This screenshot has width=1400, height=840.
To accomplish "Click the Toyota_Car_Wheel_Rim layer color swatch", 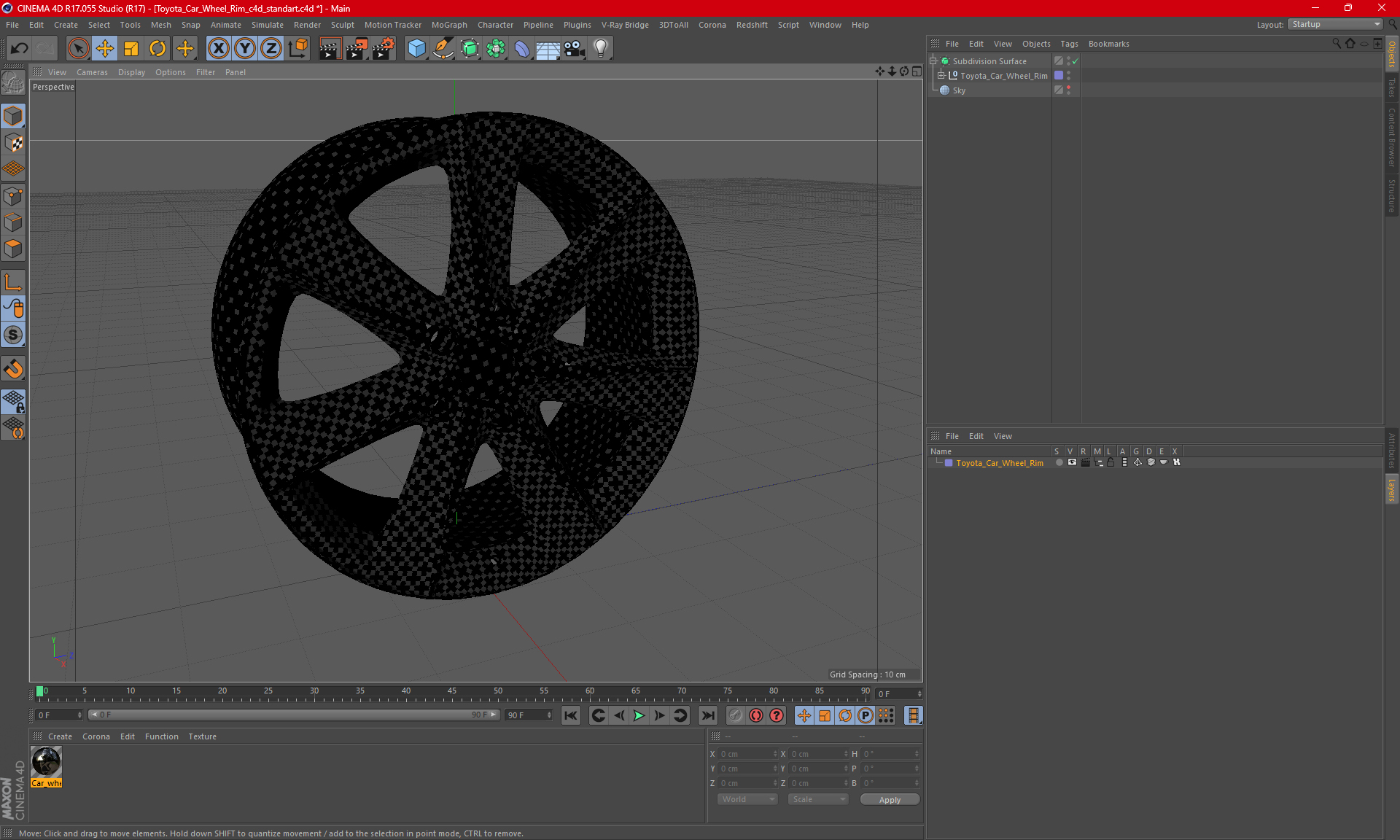I will click(949, 463).
